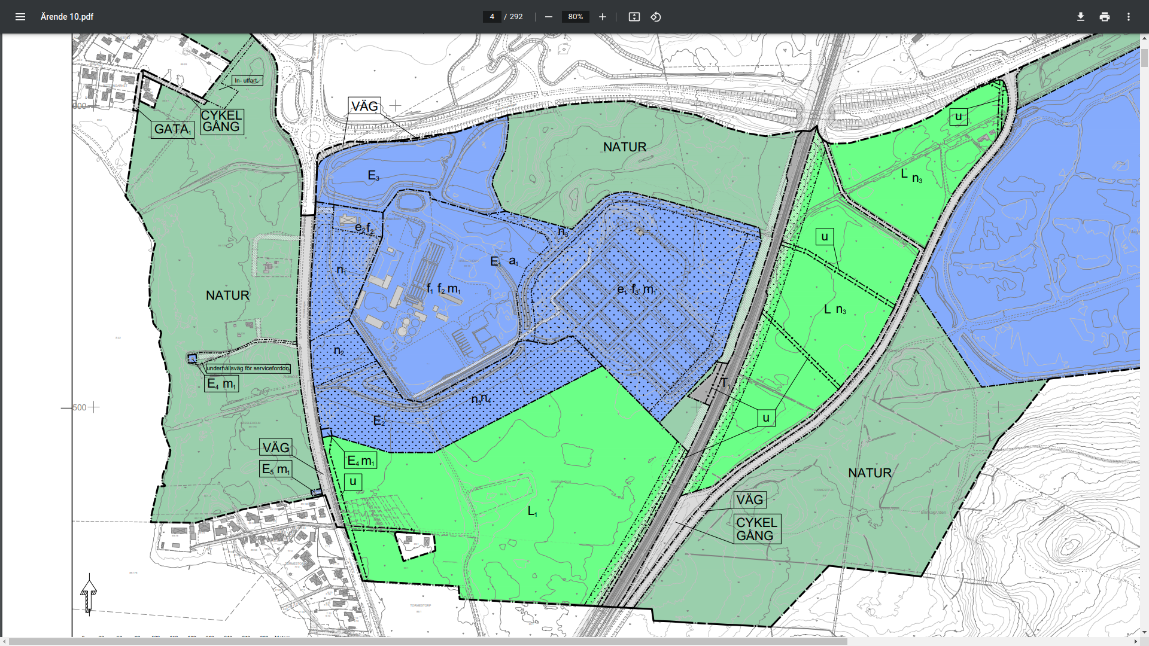This screenshot has width=1149, height=646.
Task: Click the horizontal scrollbar right arrow
Action: point(1135,641)
